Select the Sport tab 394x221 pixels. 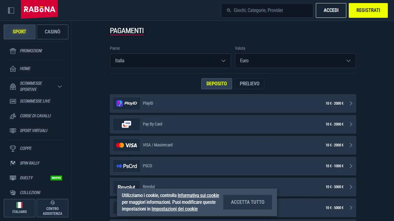pos(19,32)
